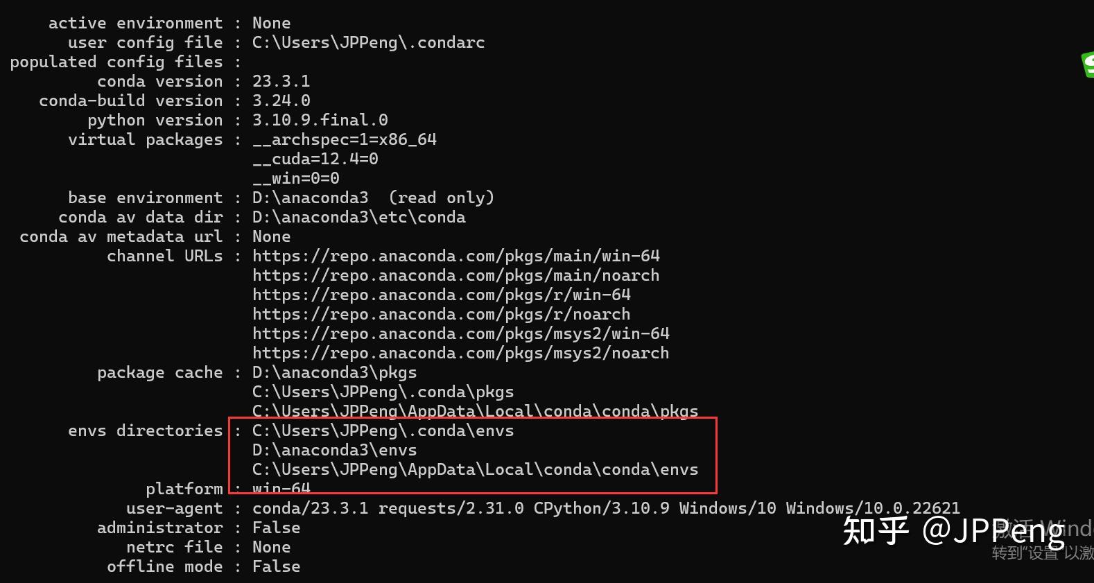
Task: Click the green icon at right edge
Action: (1087, 64)
